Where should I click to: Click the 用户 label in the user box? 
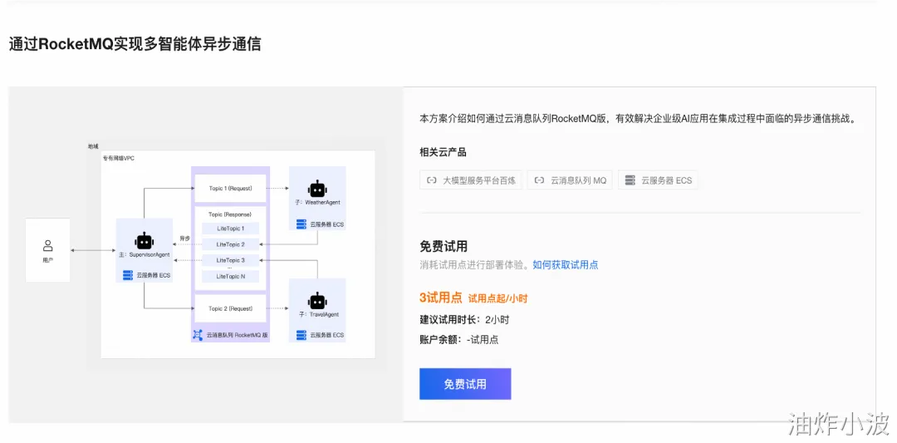(x=47, y=260)
